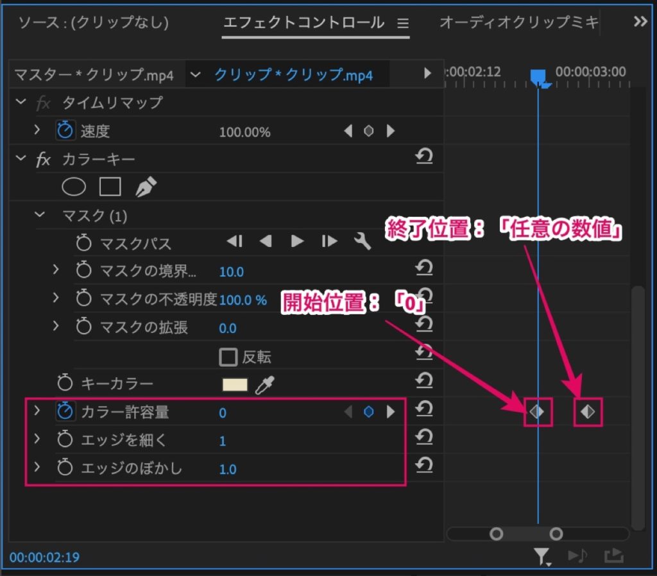Open the panel overflow double-arrow menu
The width and height of the screenshot is (657, 576).
[x=640, y=21]
